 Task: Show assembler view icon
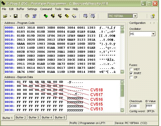pos(86,16)
